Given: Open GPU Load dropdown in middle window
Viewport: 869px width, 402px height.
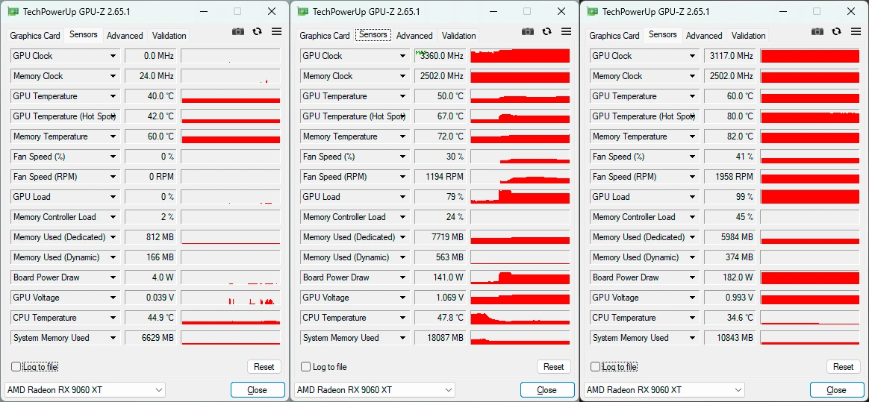Looking at the screenshot, I should pos(403,197).
